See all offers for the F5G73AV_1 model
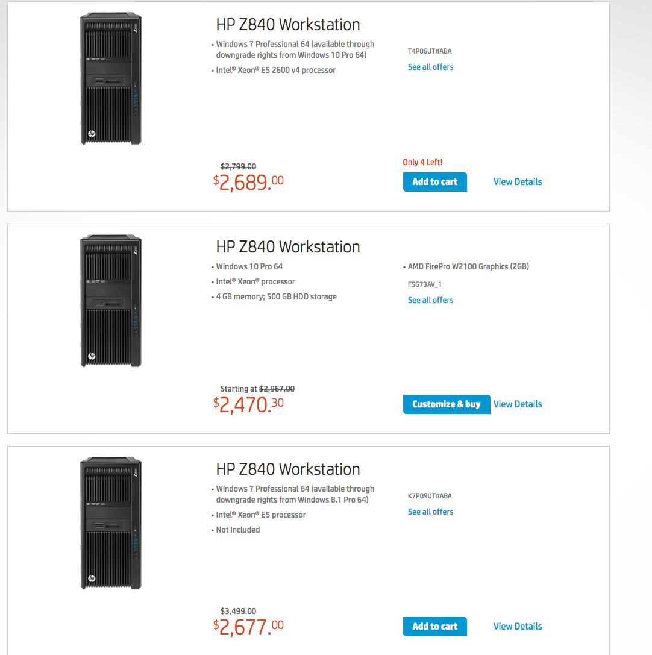This screenshot has height=655, width=652. tap(430, 300)
